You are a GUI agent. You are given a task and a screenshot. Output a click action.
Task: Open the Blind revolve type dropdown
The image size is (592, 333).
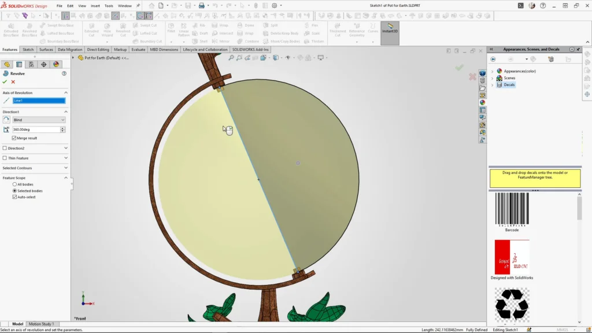point(39,120)
